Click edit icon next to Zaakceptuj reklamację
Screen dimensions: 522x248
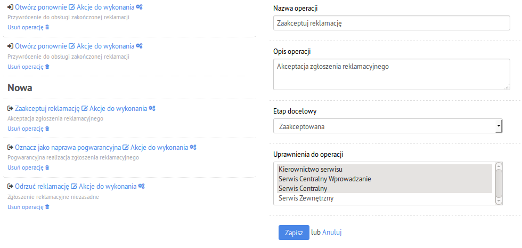85,108
